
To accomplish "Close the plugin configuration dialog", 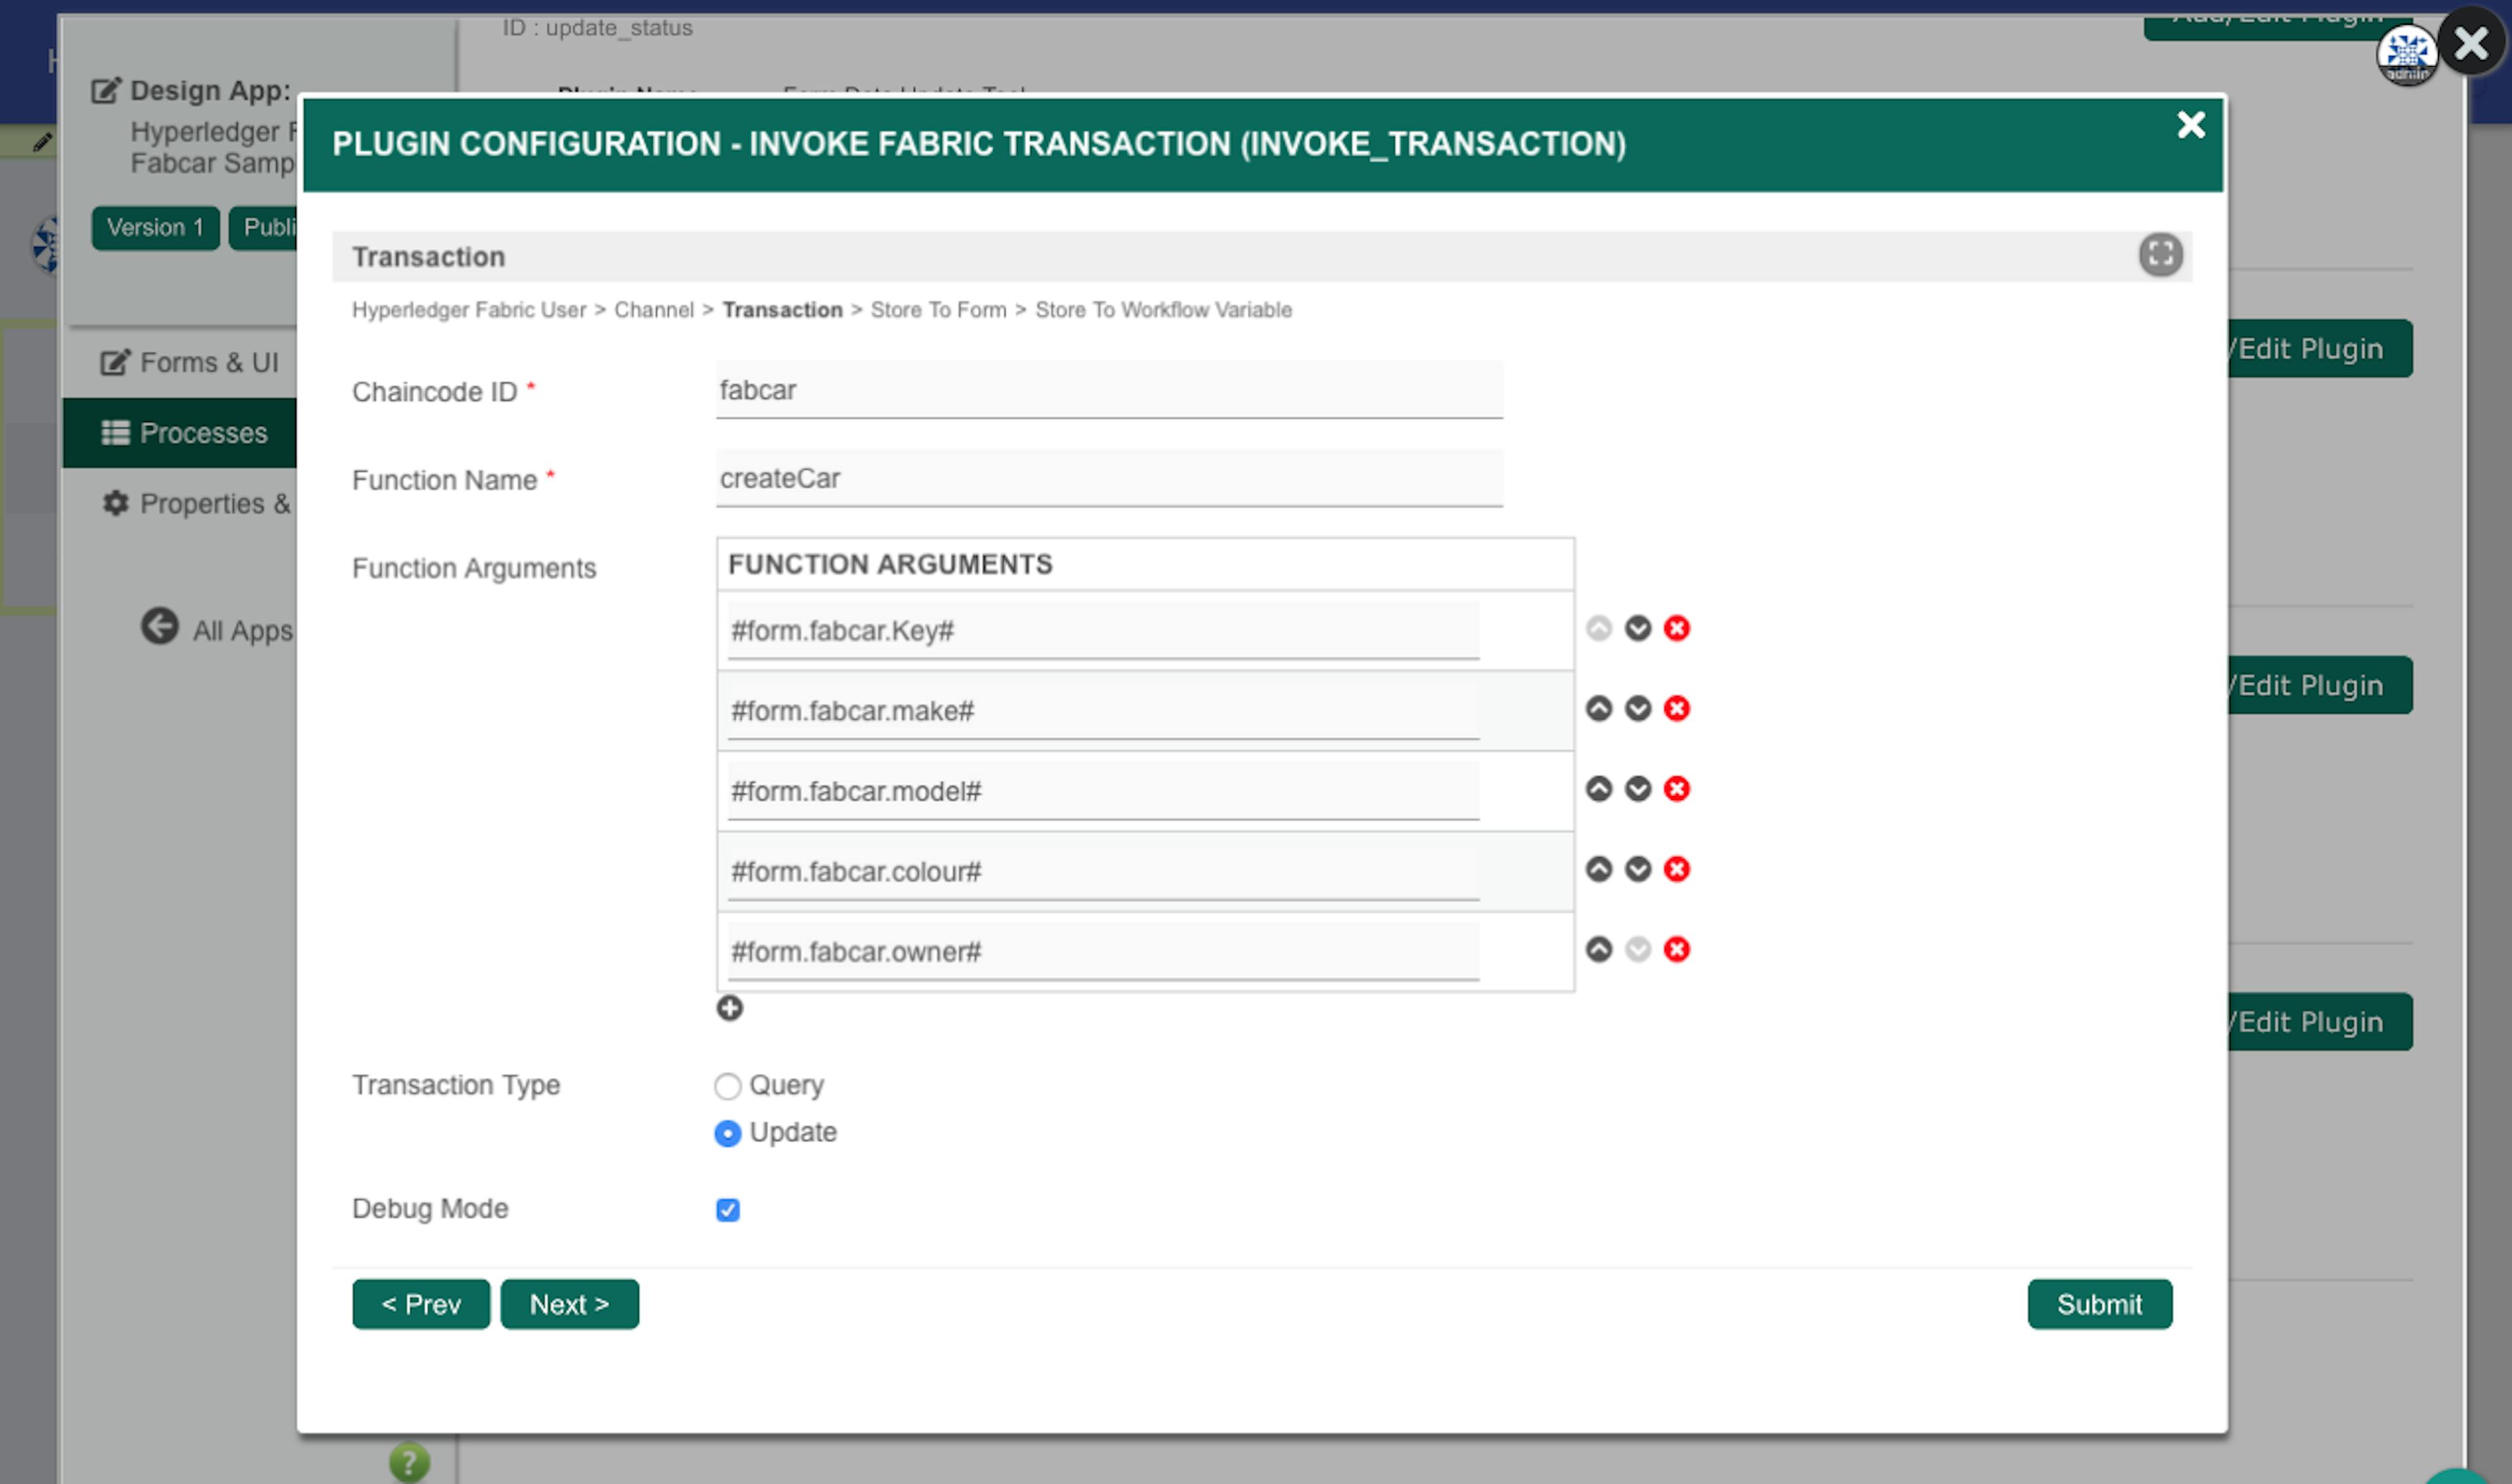I will 2190,125.
